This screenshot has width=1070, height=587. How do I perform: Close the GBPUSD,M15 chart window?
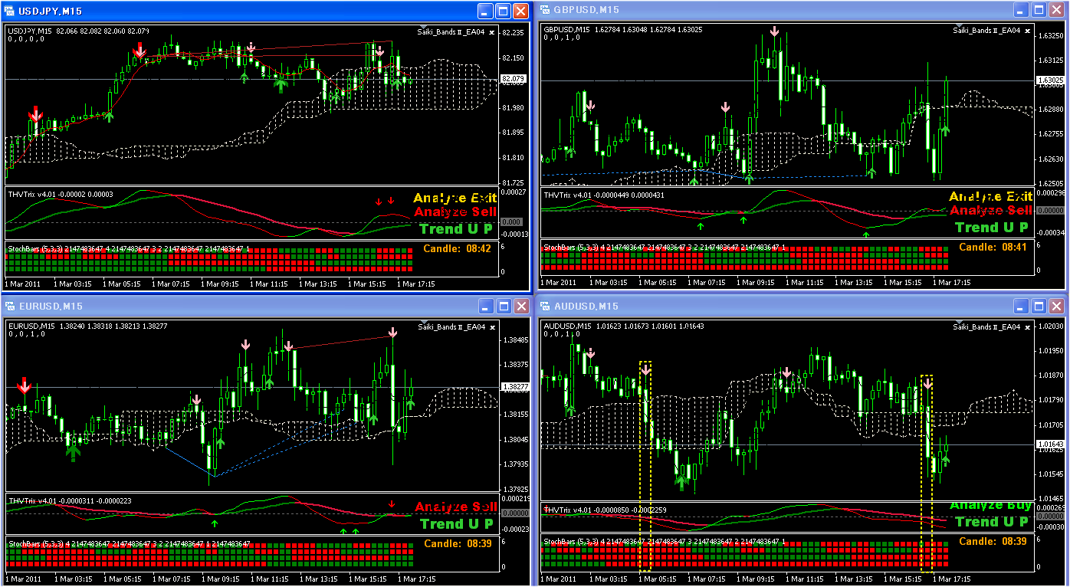coord(1055,10)
